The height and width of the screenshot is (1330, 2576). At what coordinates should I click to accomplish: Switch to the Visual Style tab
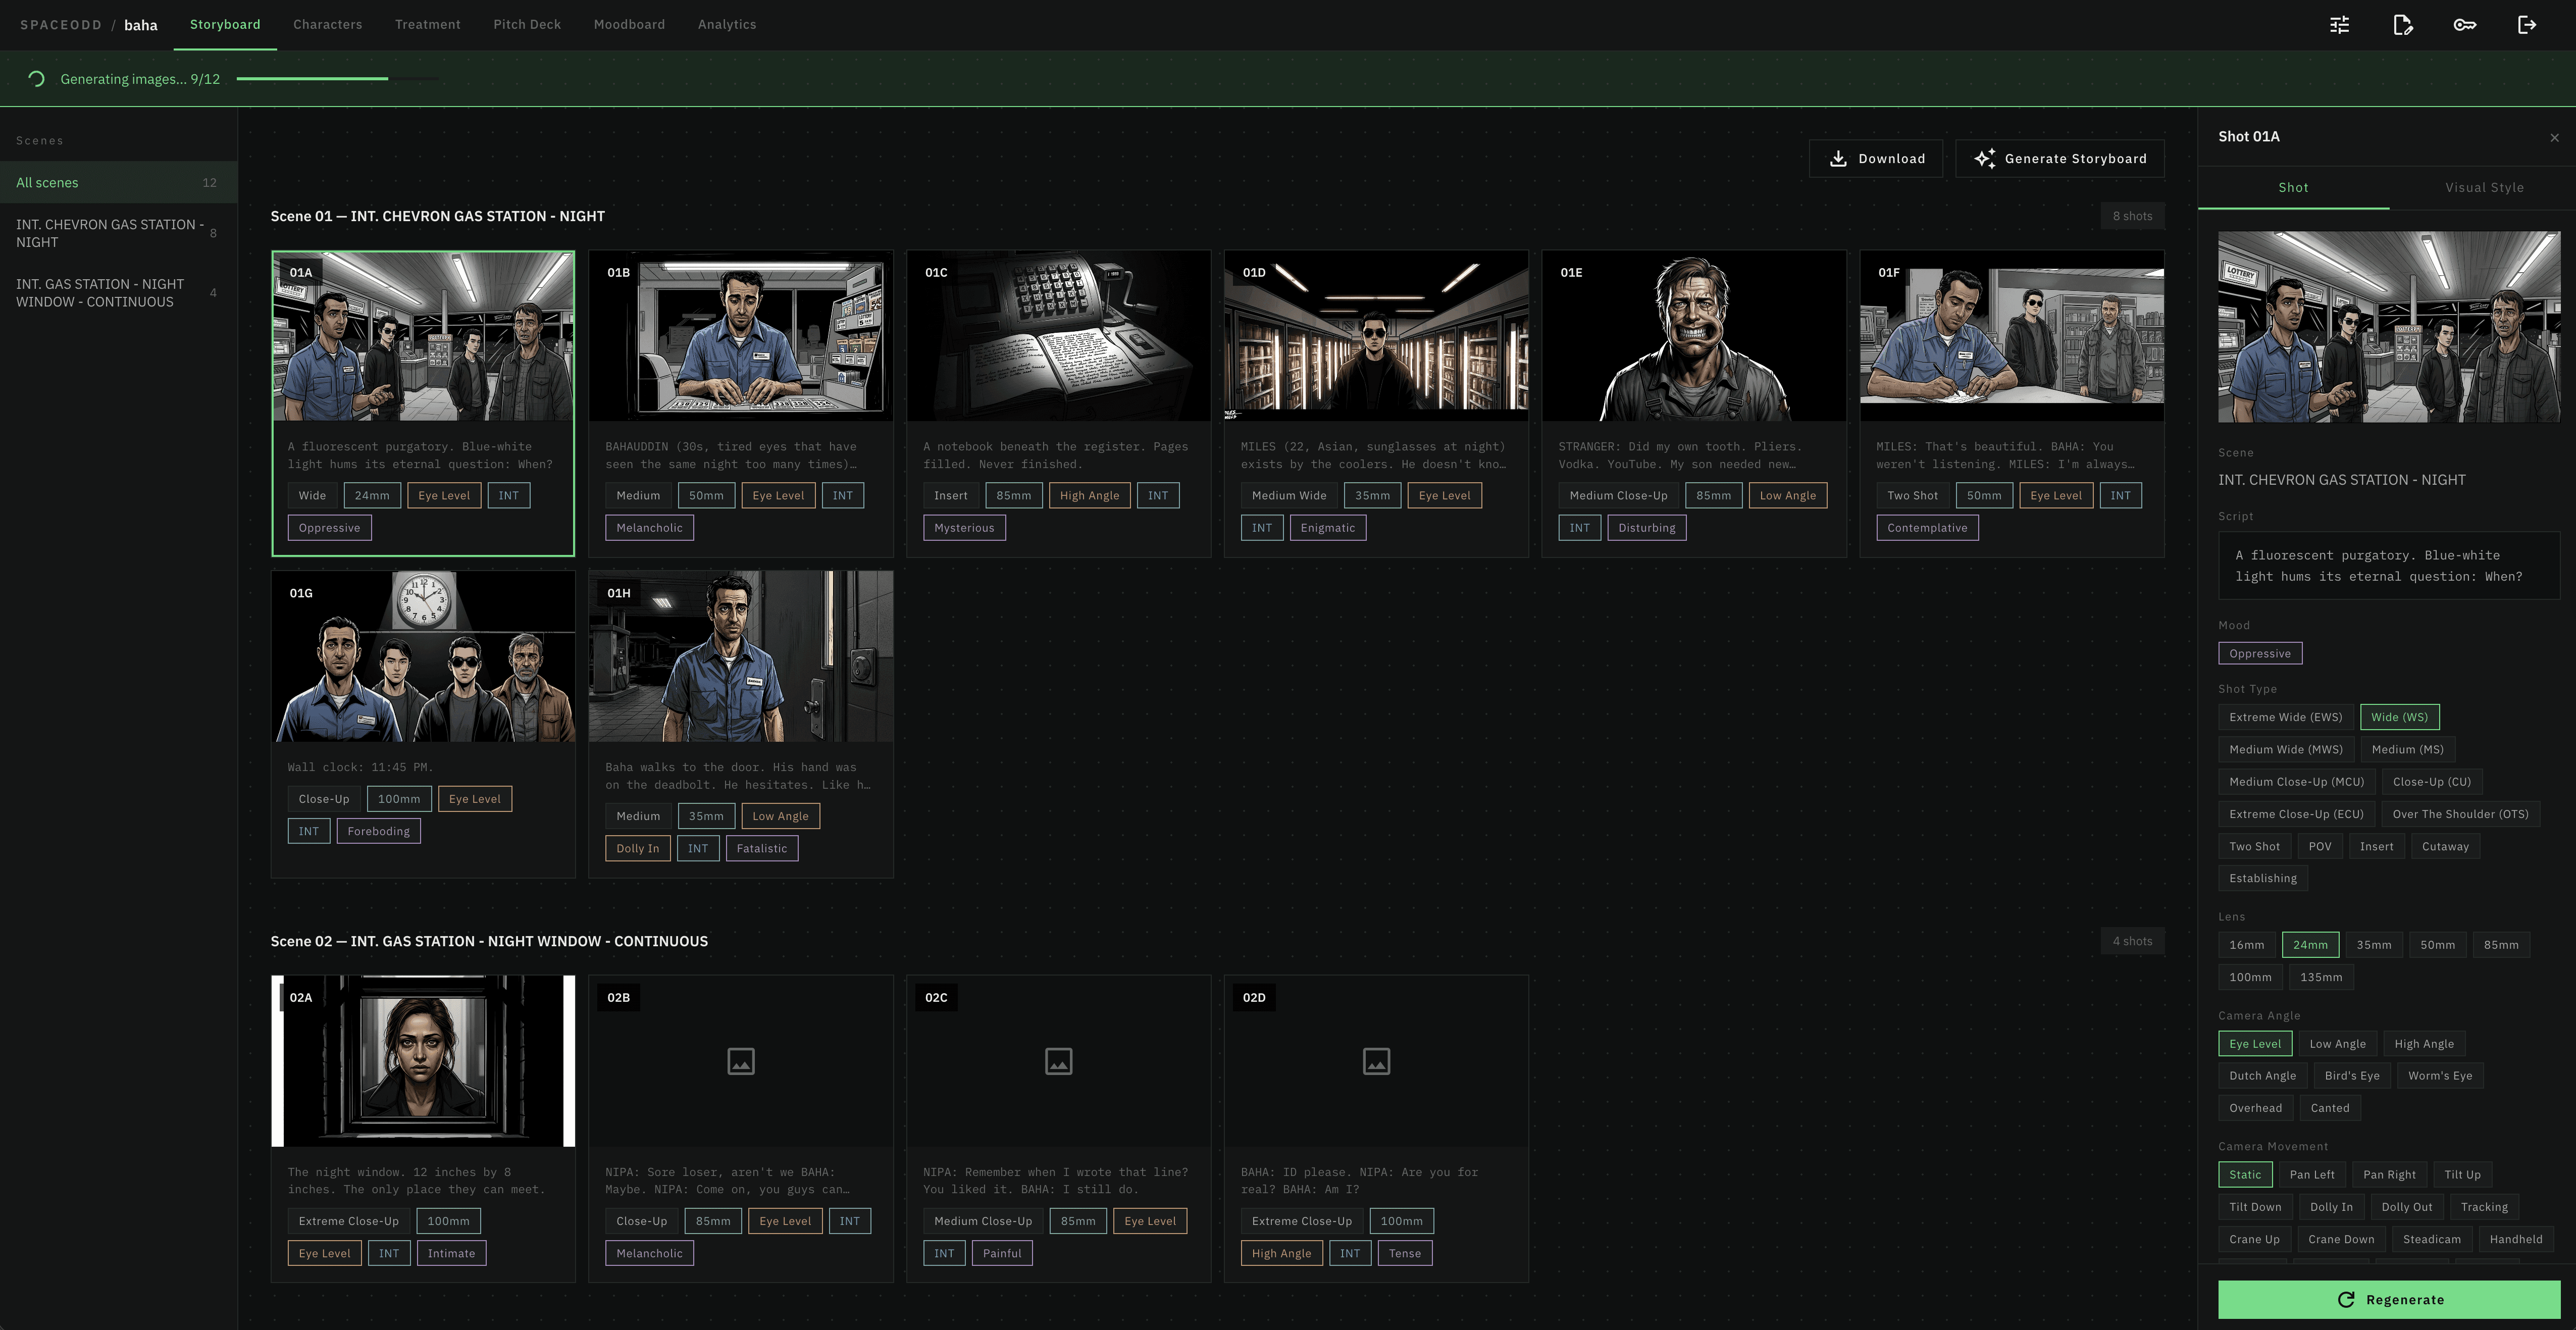pos(2484,188)
